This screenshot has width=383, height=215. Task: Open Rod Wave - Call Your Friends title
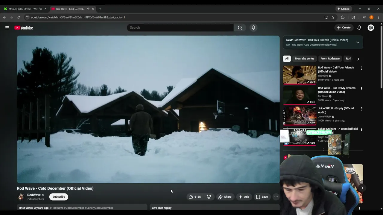(336, 70)
